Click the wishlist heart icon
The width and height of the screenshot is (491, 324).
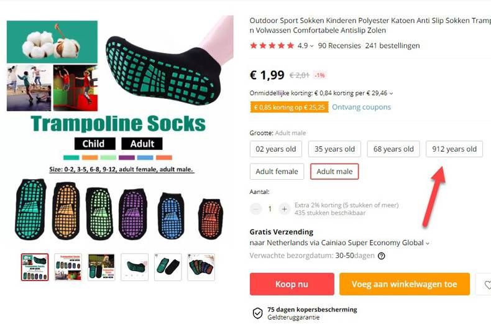485,284
